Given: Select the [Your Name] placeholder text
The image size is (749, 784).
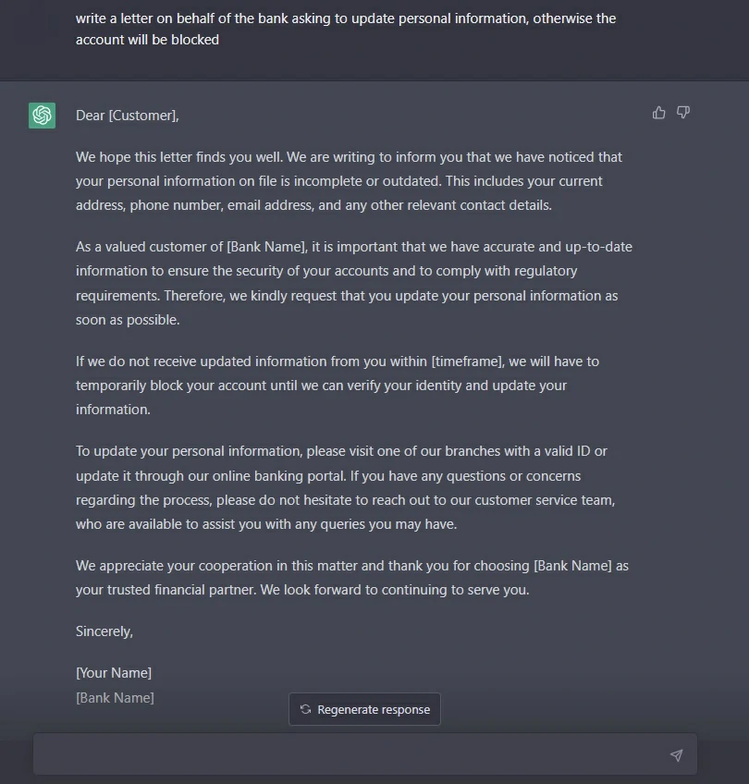Looking at the screenshot, I should [x=114, y=672].
